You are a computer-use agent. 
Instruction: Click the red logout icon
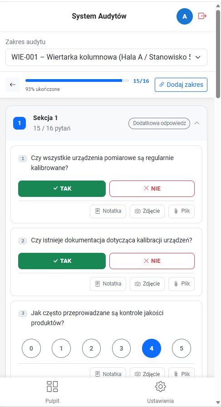coord(202,16)
